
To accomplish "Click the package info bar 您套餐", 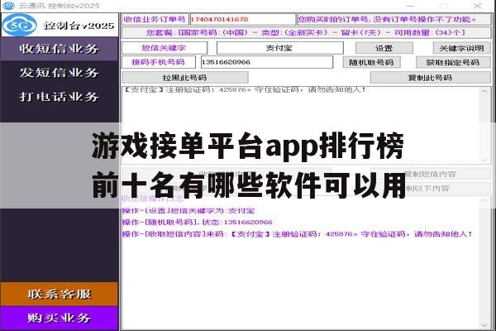I will point(306,32).
